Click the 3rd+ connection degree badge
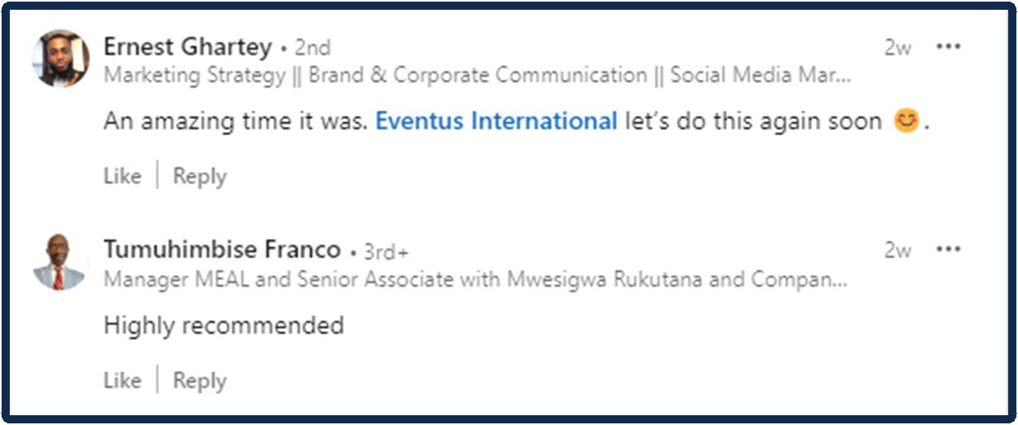 click(386, 252)
